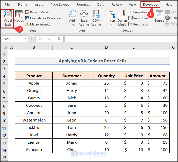Viewport: 178px width, 162px height.
Task: Switch to the Formulas tab
Action: point(83,4)
